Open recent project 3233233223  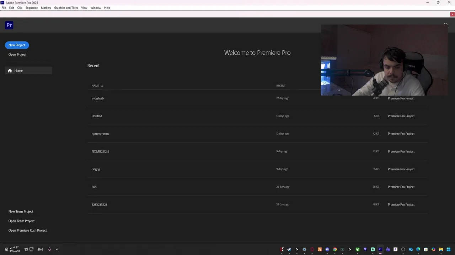click(257, 204)
